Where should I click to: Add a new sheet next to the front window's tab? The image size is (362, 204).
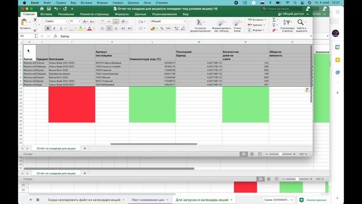(x=85, y=148)
